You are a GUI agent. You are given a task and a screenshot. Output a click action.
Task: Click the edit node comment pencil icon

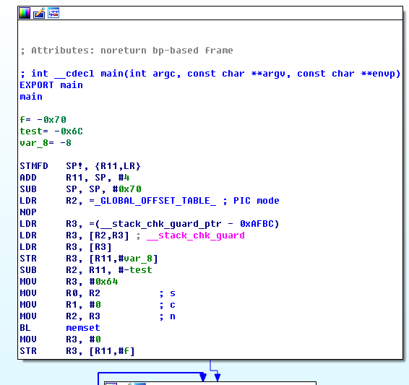[x=39, y=13]
